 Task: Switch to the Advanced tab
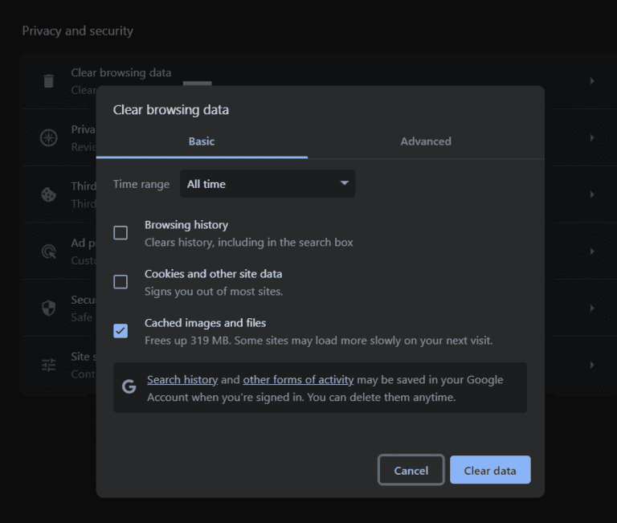point(426,141)
